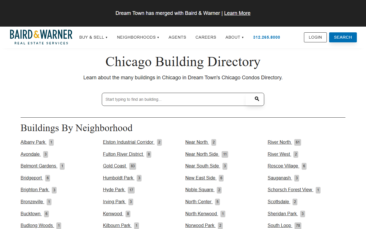Screen dimensions: 366x229
Task: Open Near North neighborhood link
Action: coord(197,142)
